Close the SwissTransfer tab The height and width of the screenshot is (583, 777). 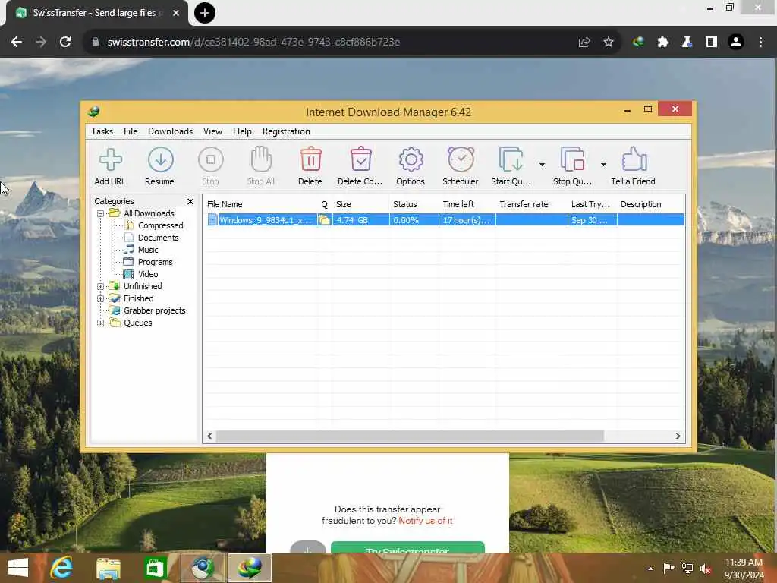(x=176, y=13)
